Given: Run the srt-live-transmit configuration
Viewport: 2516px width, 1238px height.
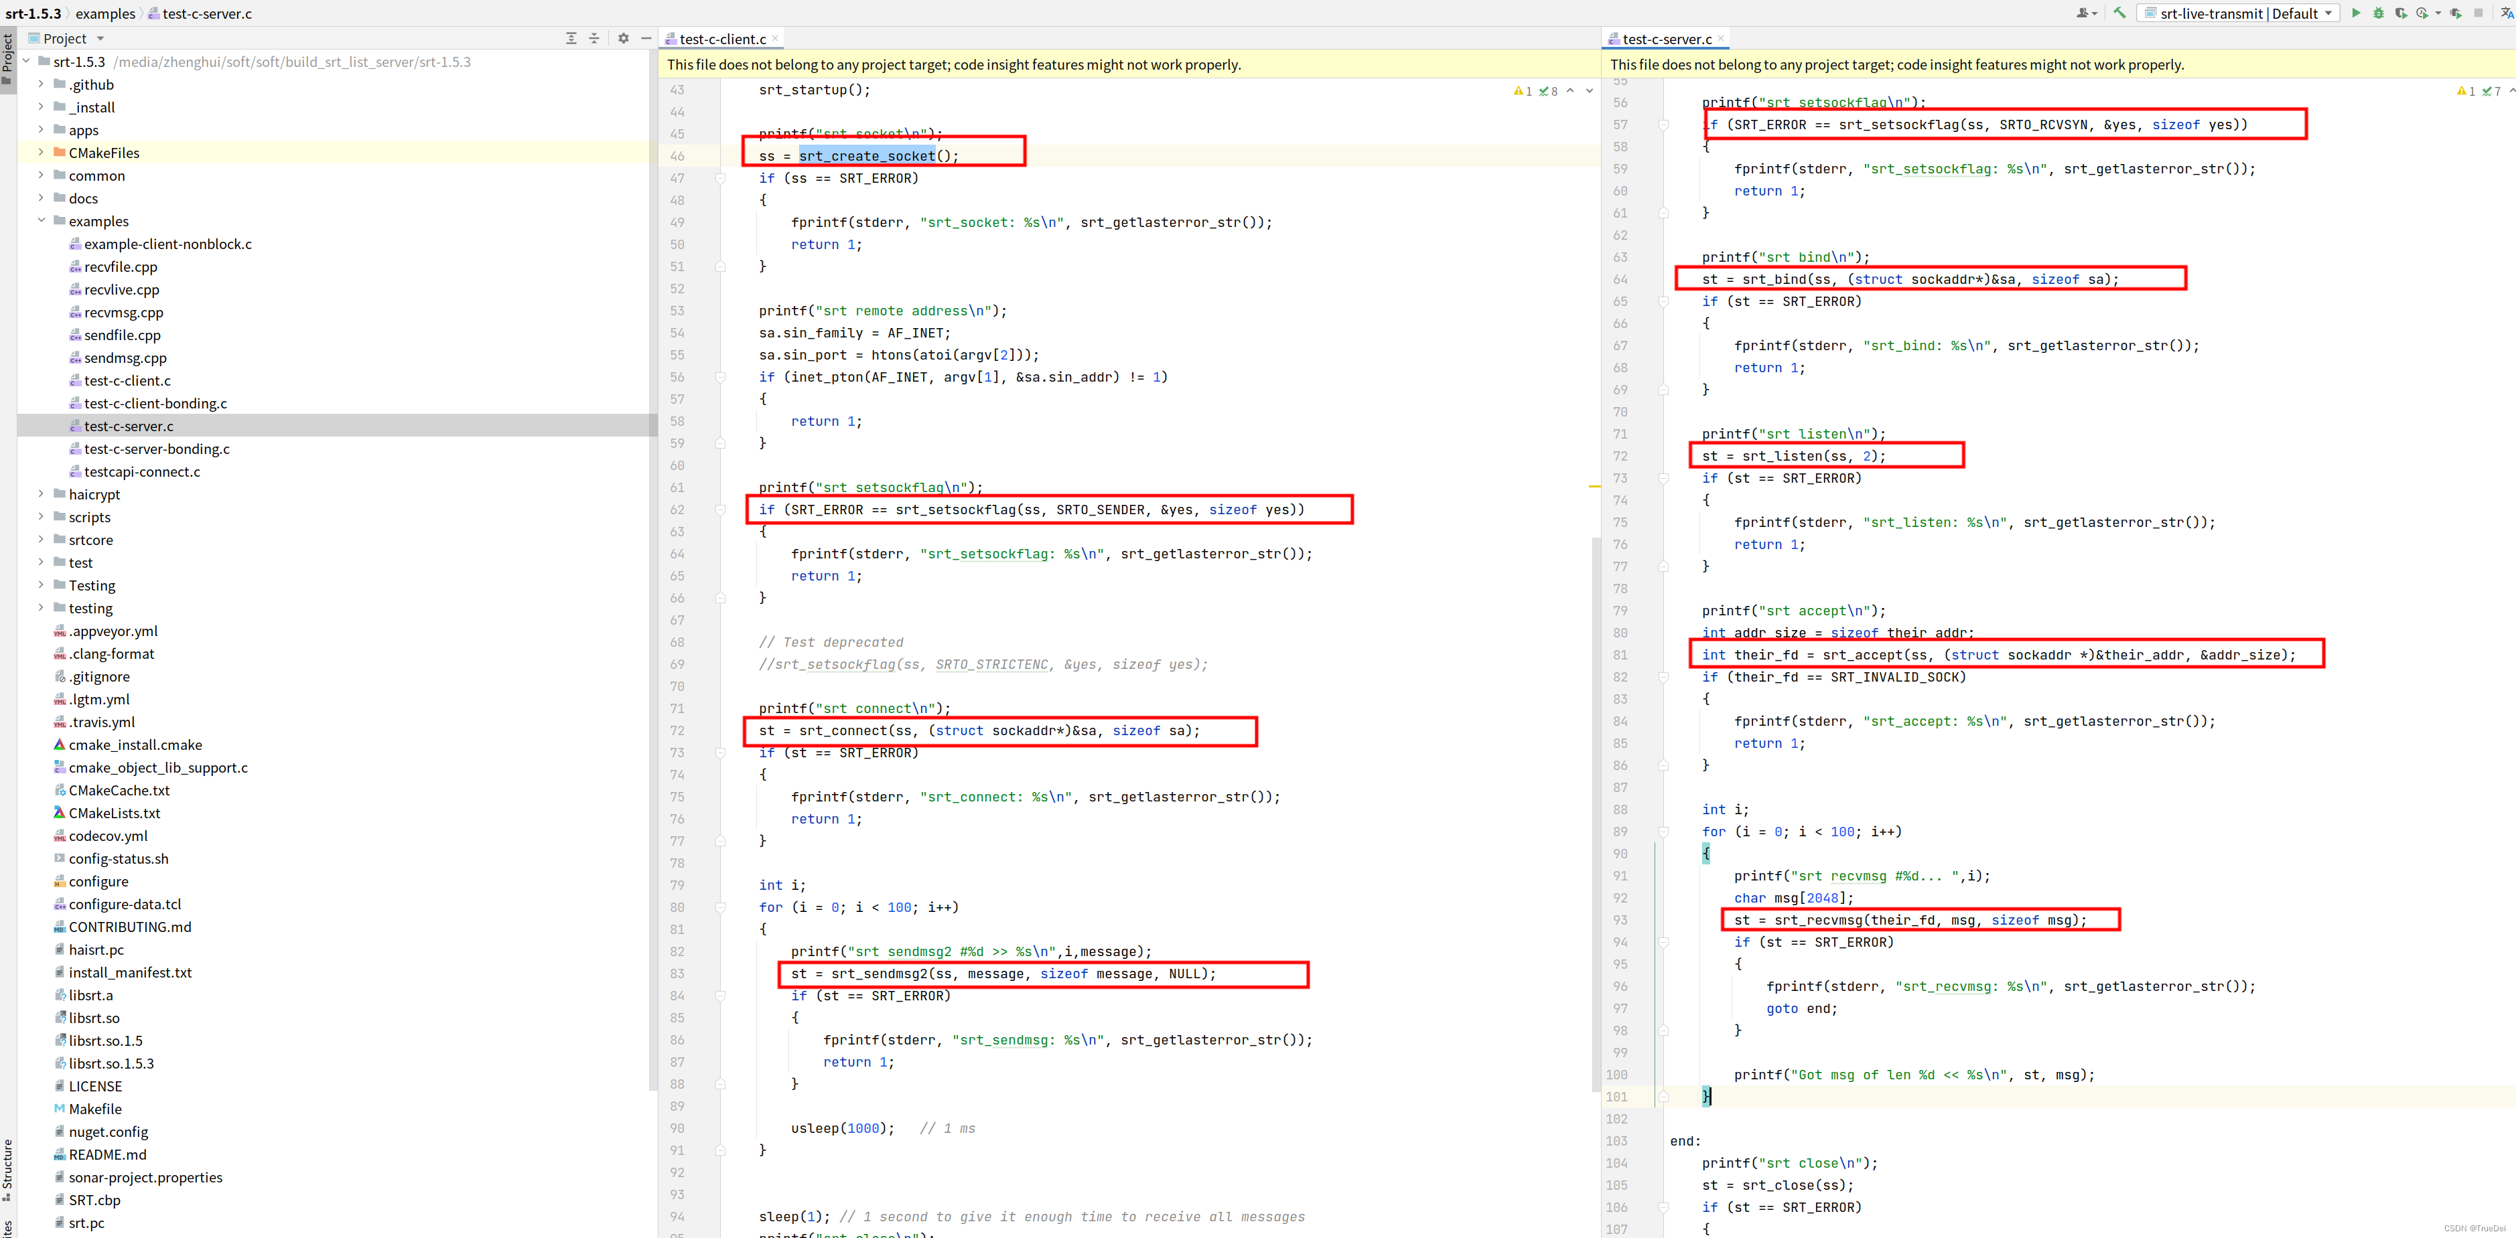Looking at the screenshot, I should point(2356,13).
